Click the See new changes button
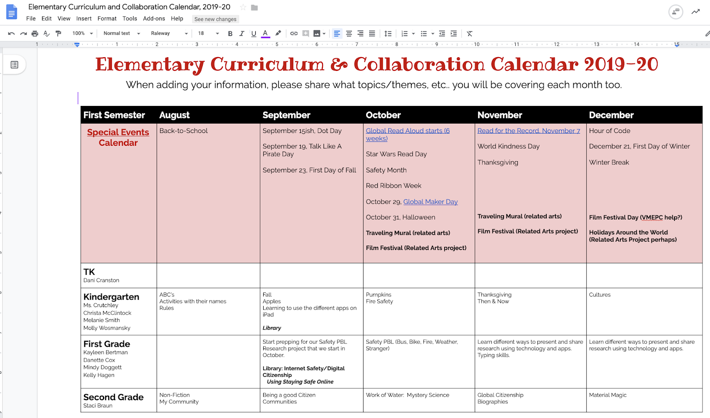The height and width of the screenshot is (418, 710). (215, 19)
